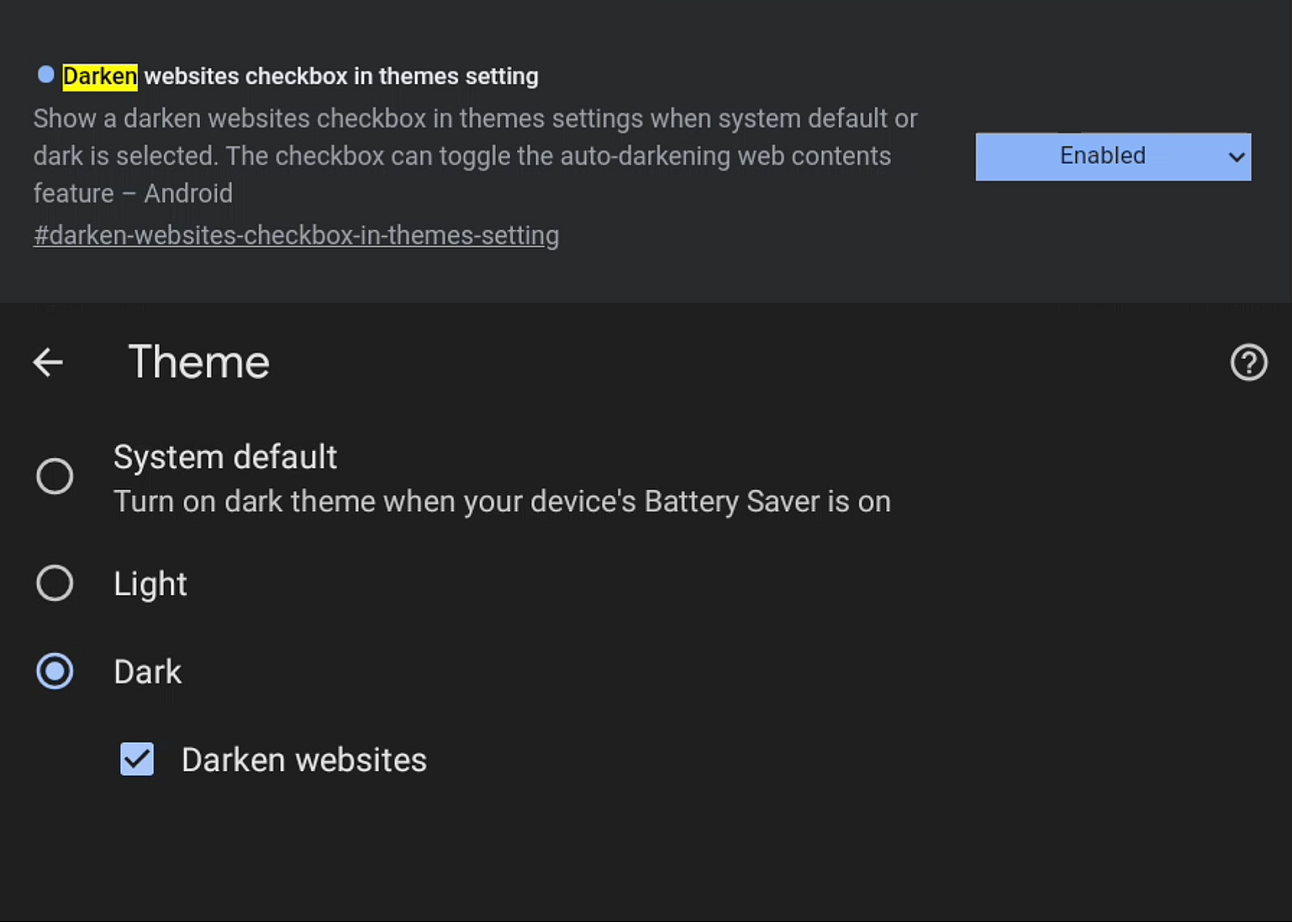The image size is (1292, 922).
Task: Select the Dark theme radio button
Action: (x=55, y=671)
